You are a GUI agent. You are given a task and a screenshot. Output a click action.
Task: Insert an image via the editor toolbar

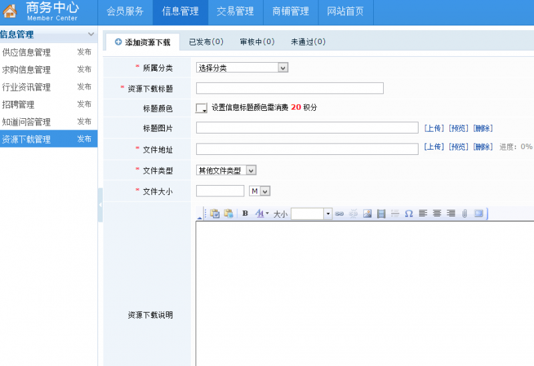[x=367, y=214]
